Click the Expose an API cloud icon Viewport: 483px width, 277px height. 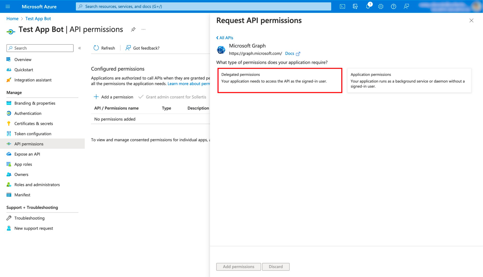point(9,154)
